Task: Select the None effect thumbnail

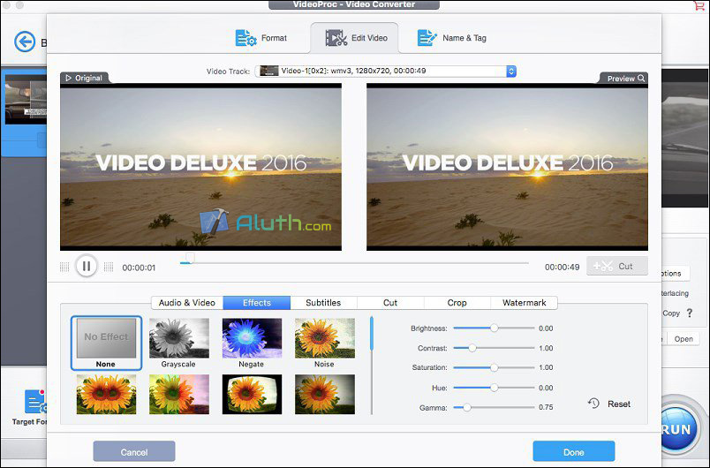Action: (106, 343)
